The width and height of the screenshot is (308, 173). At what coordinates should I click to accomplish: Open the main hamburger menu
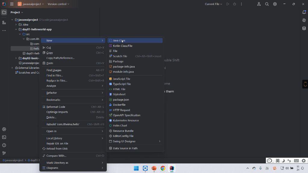(x=12, y=4)
